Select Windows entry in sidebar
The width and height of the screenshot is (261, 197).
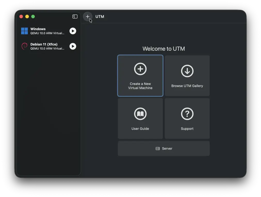[x=48, y=31]
